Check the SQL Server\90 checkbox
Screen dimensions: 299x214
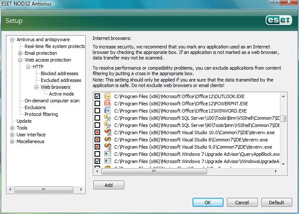point(97,125)
